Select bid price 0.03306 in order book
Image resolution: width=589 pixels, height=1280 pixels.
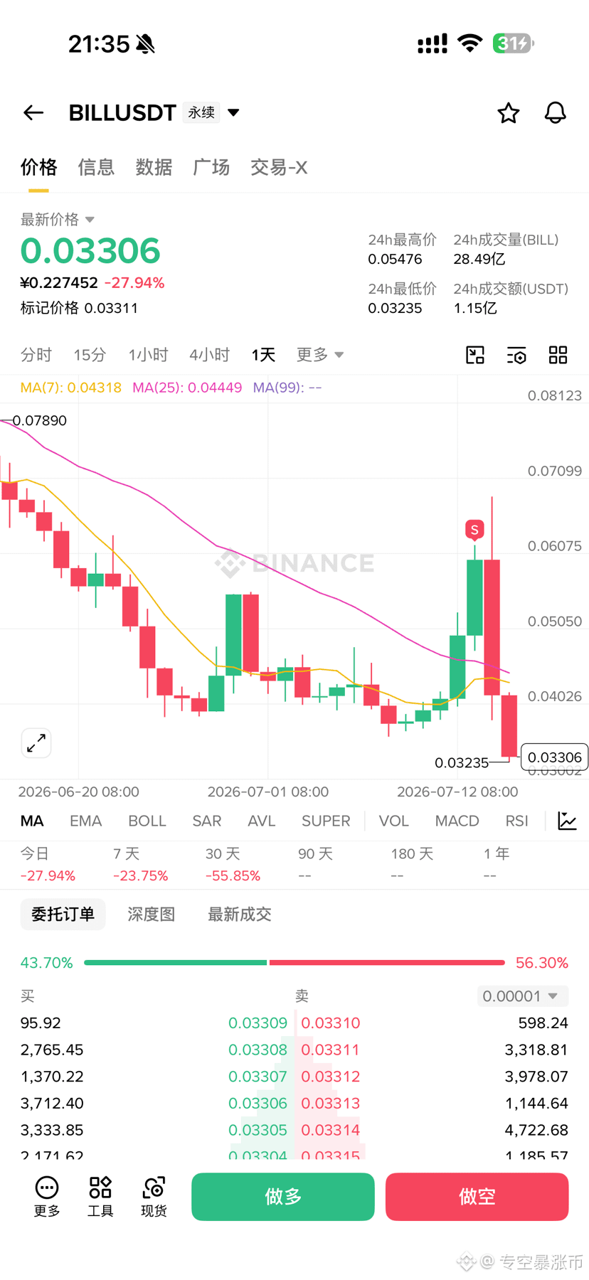click(x=258, y=1103)
